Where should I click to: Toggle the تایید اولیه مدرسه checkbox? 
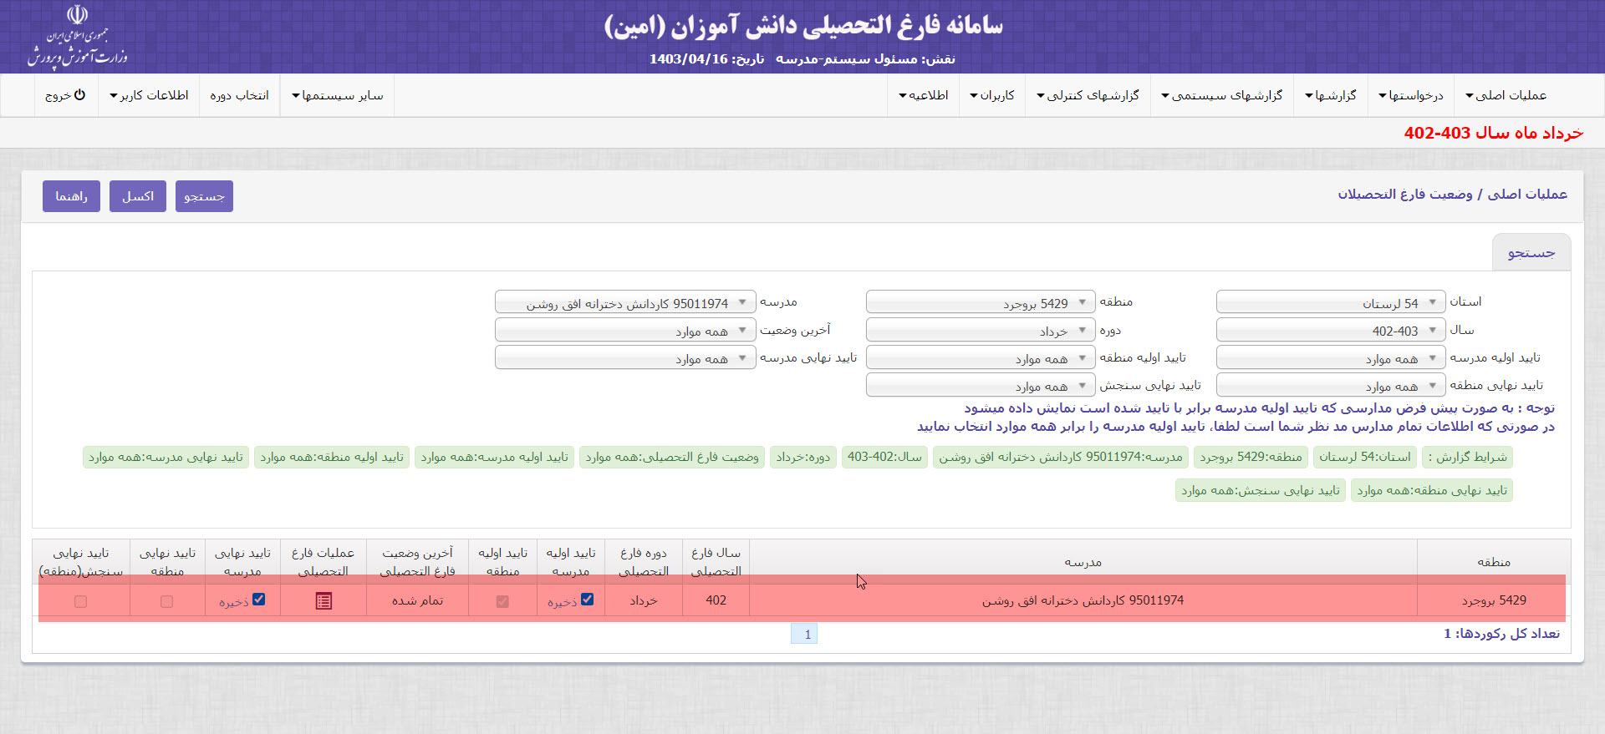point(588,600)
